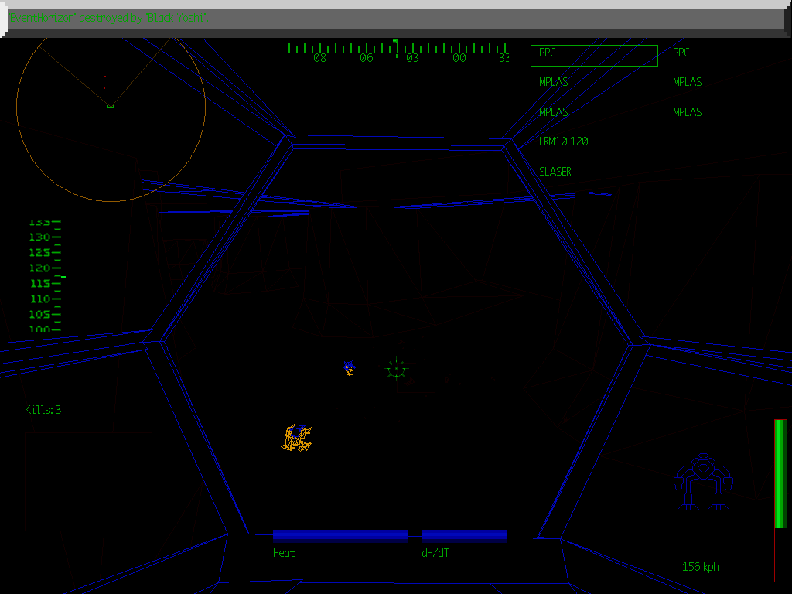This screenshot has width=792, height=594.
Task: Toggle the right-column PPC group assignment
Action: tap(681, 53)
